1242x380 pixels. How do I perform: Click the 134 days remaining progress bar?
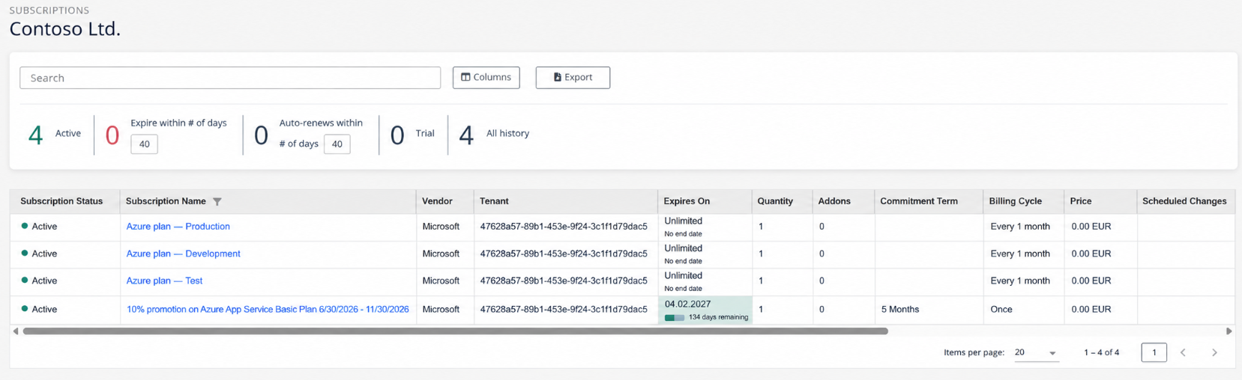(x=675, y=317)
